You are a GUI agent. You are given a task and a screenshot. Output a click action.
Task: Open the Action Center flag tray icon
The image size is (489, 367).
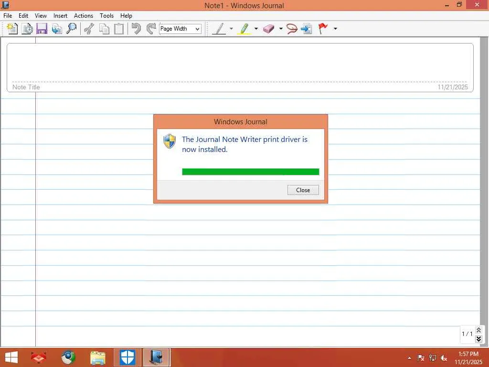coord(421,358)
